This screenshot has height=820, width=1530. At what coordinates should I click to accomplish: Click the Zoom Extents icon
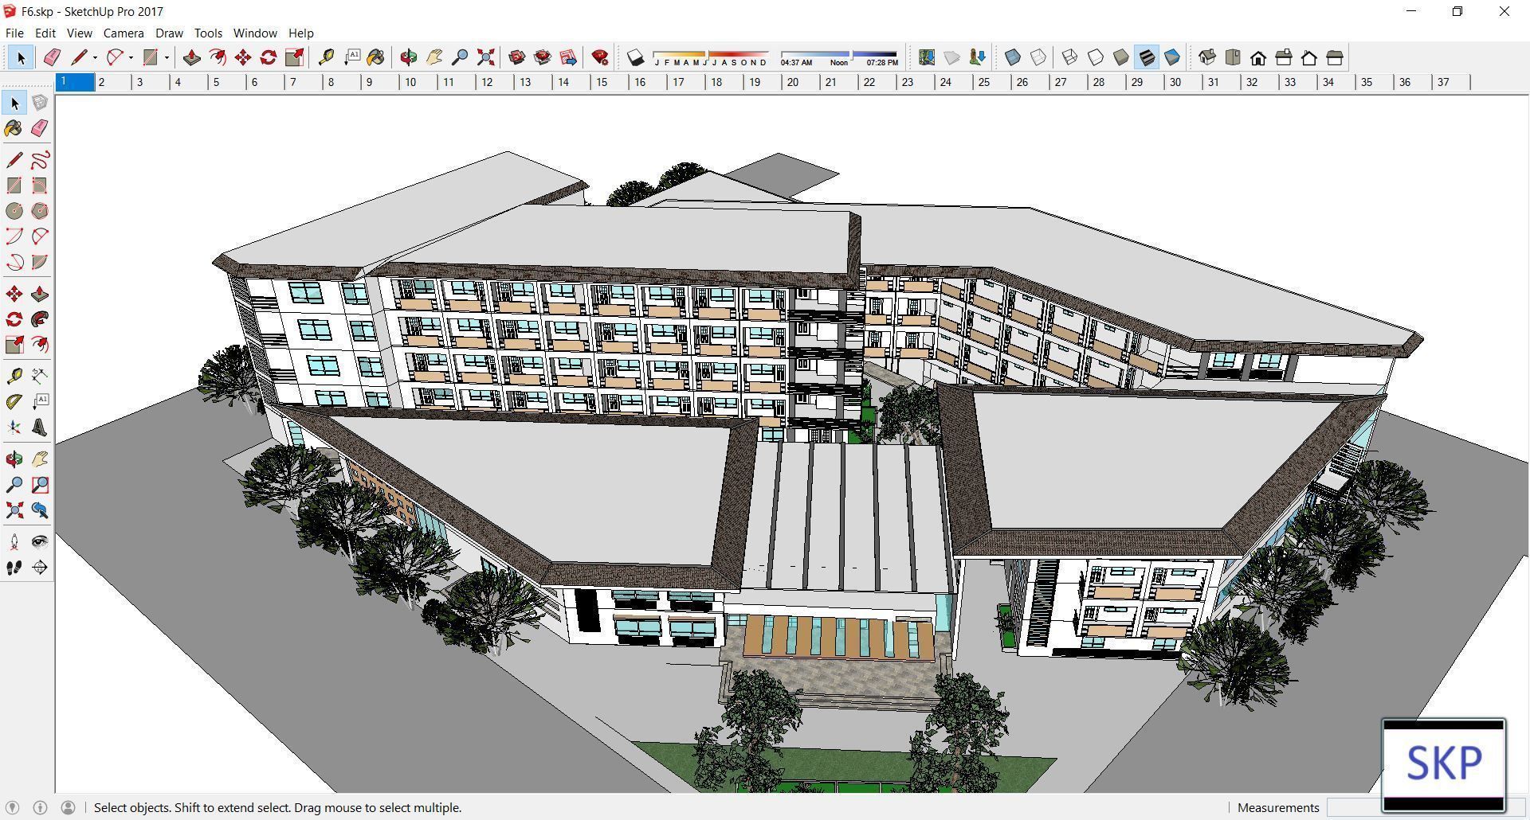485,57
